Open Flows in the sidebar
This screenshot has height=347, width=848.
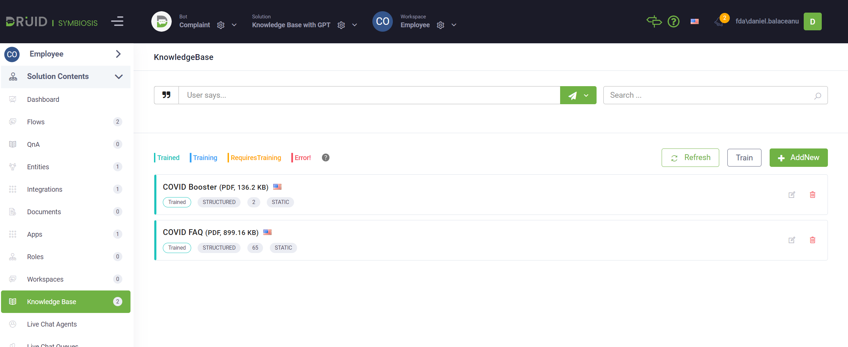pyautogui.click(x=36, y=122)
